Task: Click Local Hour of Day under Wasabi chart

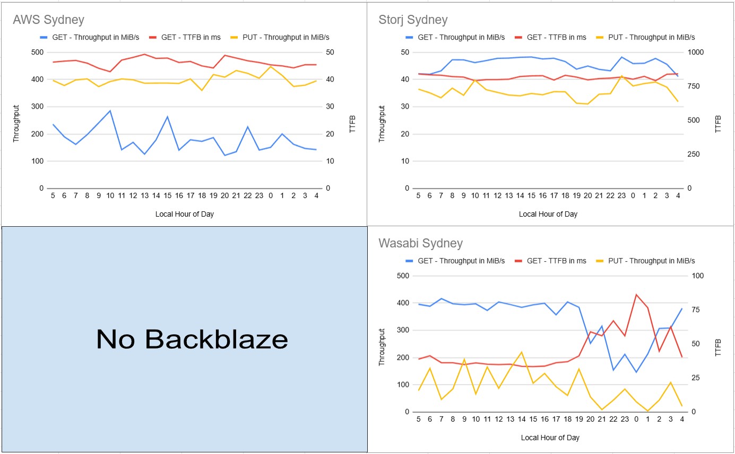Action: point(550,438)
